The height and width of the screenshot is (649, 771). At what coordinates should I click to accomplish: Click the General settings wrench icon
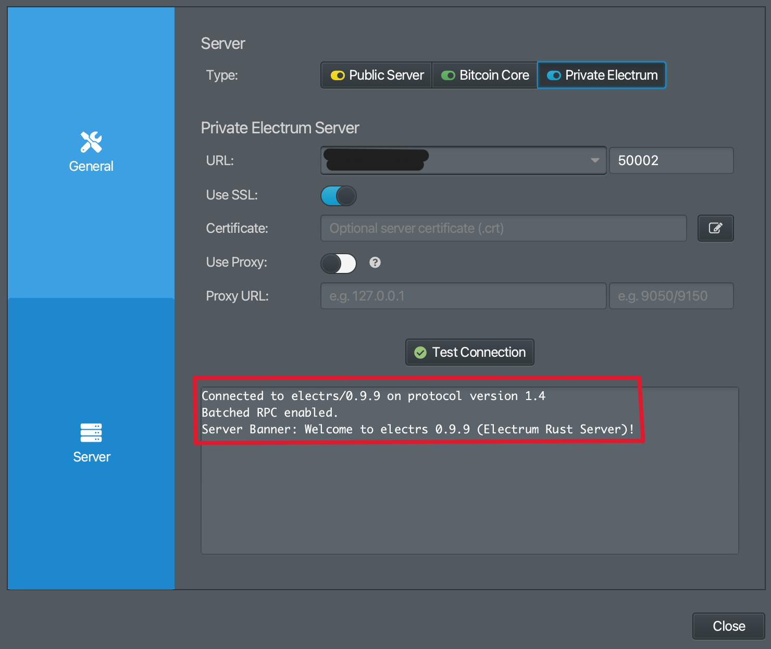(91, 142)
